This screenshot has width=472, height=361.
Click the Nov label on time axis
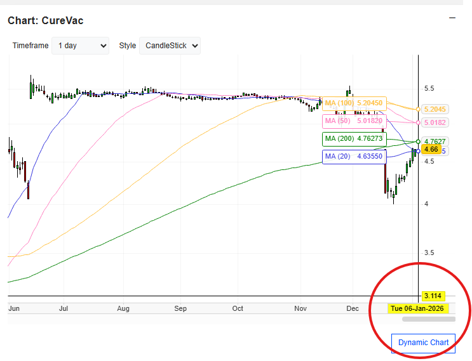pyautogui.click(x=300, y=309)
